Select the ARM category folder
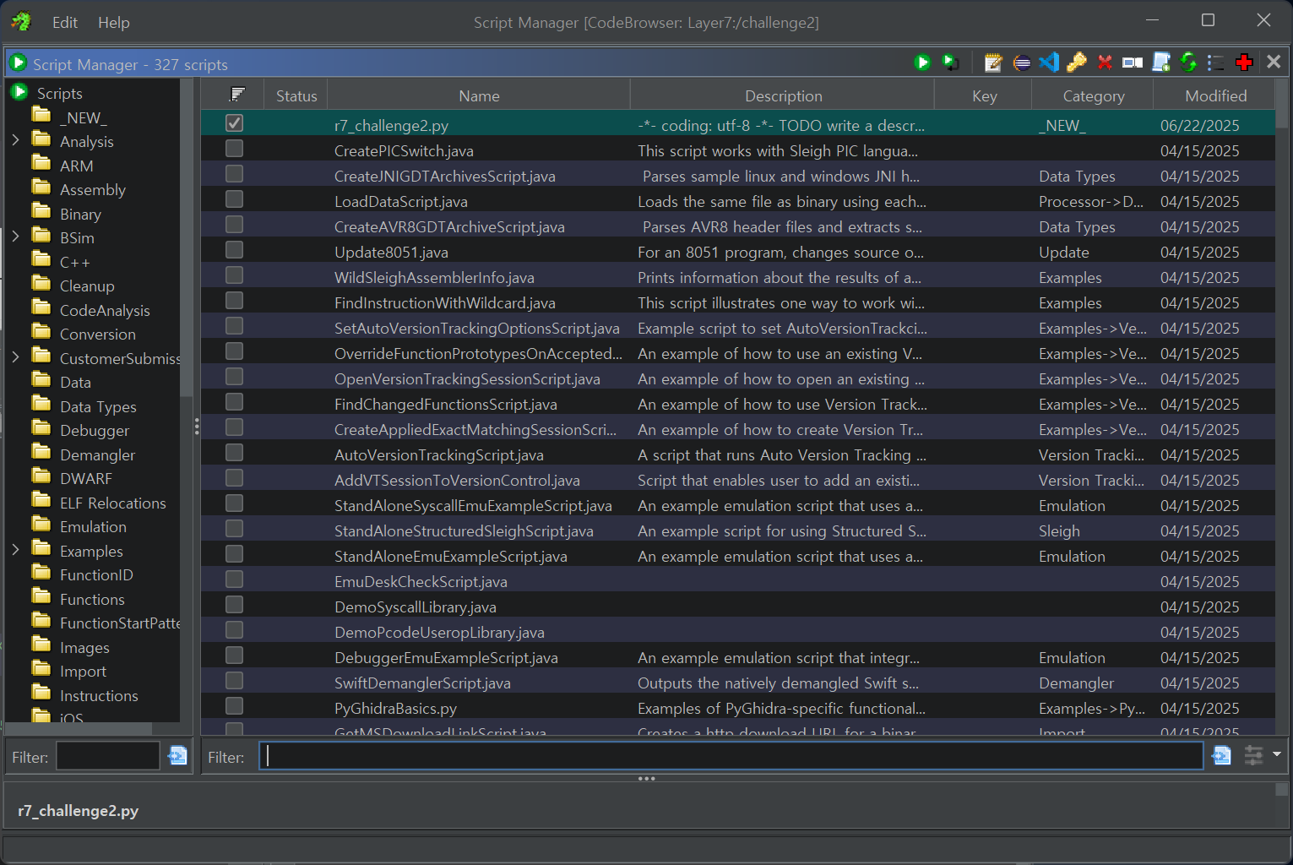 coord(62,165)
